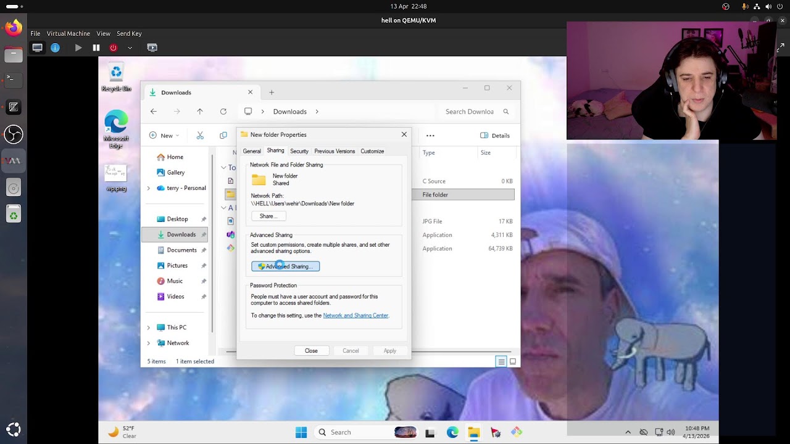Go back in File Explorer
Screen dimensions: 790x444
pyautogui.click(x=154, y=112)
